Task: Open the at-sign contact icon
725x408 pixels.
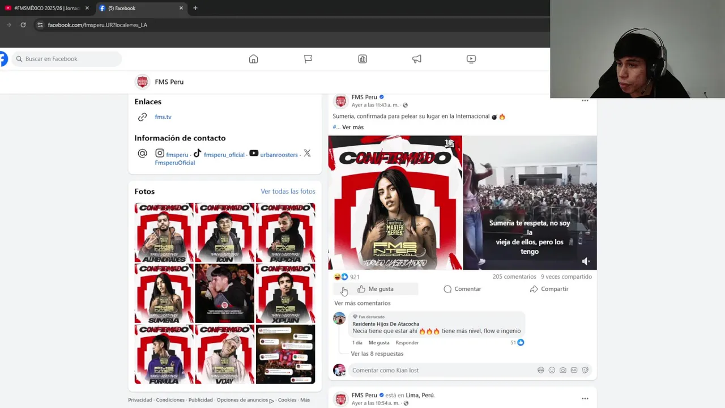Action: [142, 154]
